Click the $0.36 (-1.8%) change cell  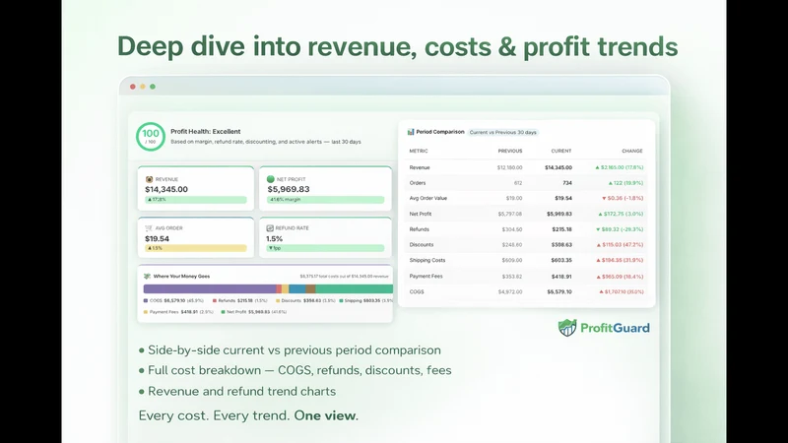pos(623,199)
